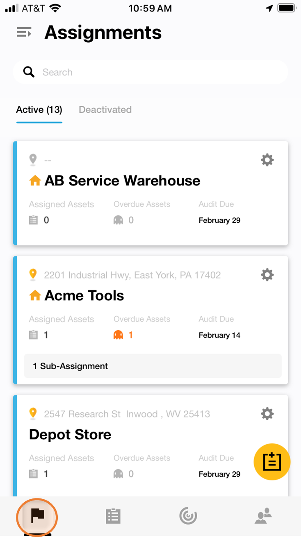Viewport: 301px width, 537px height.
Task: Select the clipboard icon in the bottom bar
Action: [113, 516]
